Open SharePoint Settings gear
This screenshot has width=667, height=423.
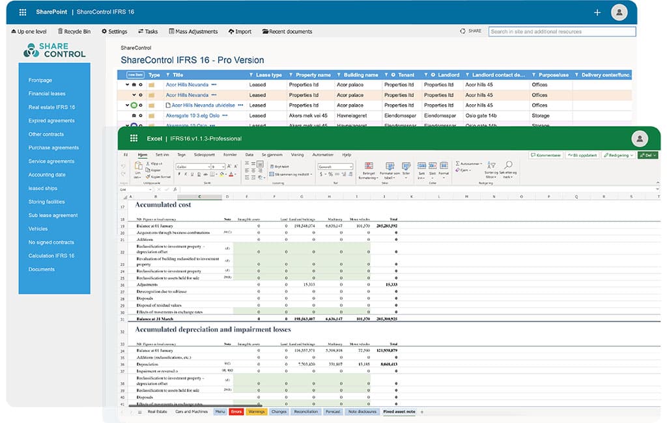coord(115,31)
